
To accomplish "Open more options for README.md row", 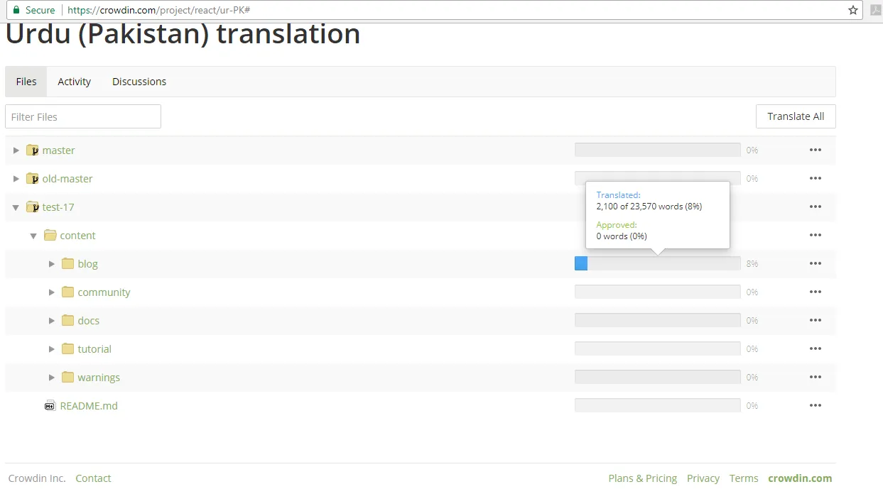I will tap(815, 406).
